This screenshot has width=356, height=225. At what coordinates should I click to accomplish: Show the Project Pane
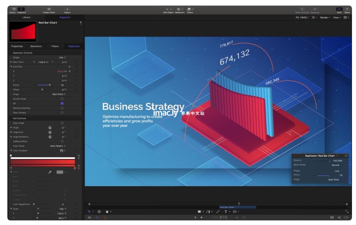pos(49,9)
